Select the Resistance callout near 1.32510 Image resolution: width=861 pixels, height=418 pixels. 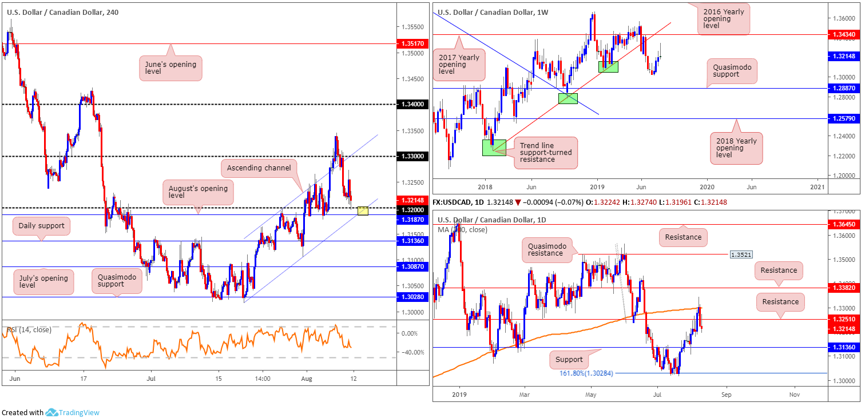(x=780, y=301)
